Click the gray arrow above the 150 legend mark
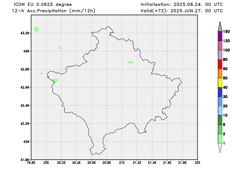 coord(220,27)
